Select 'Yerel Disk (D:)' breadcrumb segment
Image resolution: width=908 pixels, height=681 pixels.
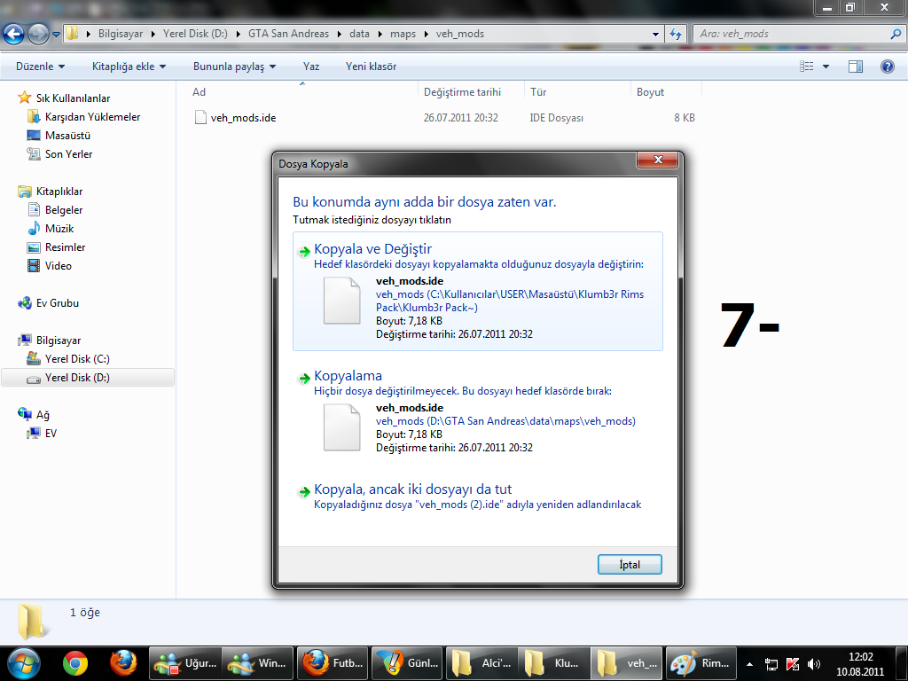[x=195, y=34]
